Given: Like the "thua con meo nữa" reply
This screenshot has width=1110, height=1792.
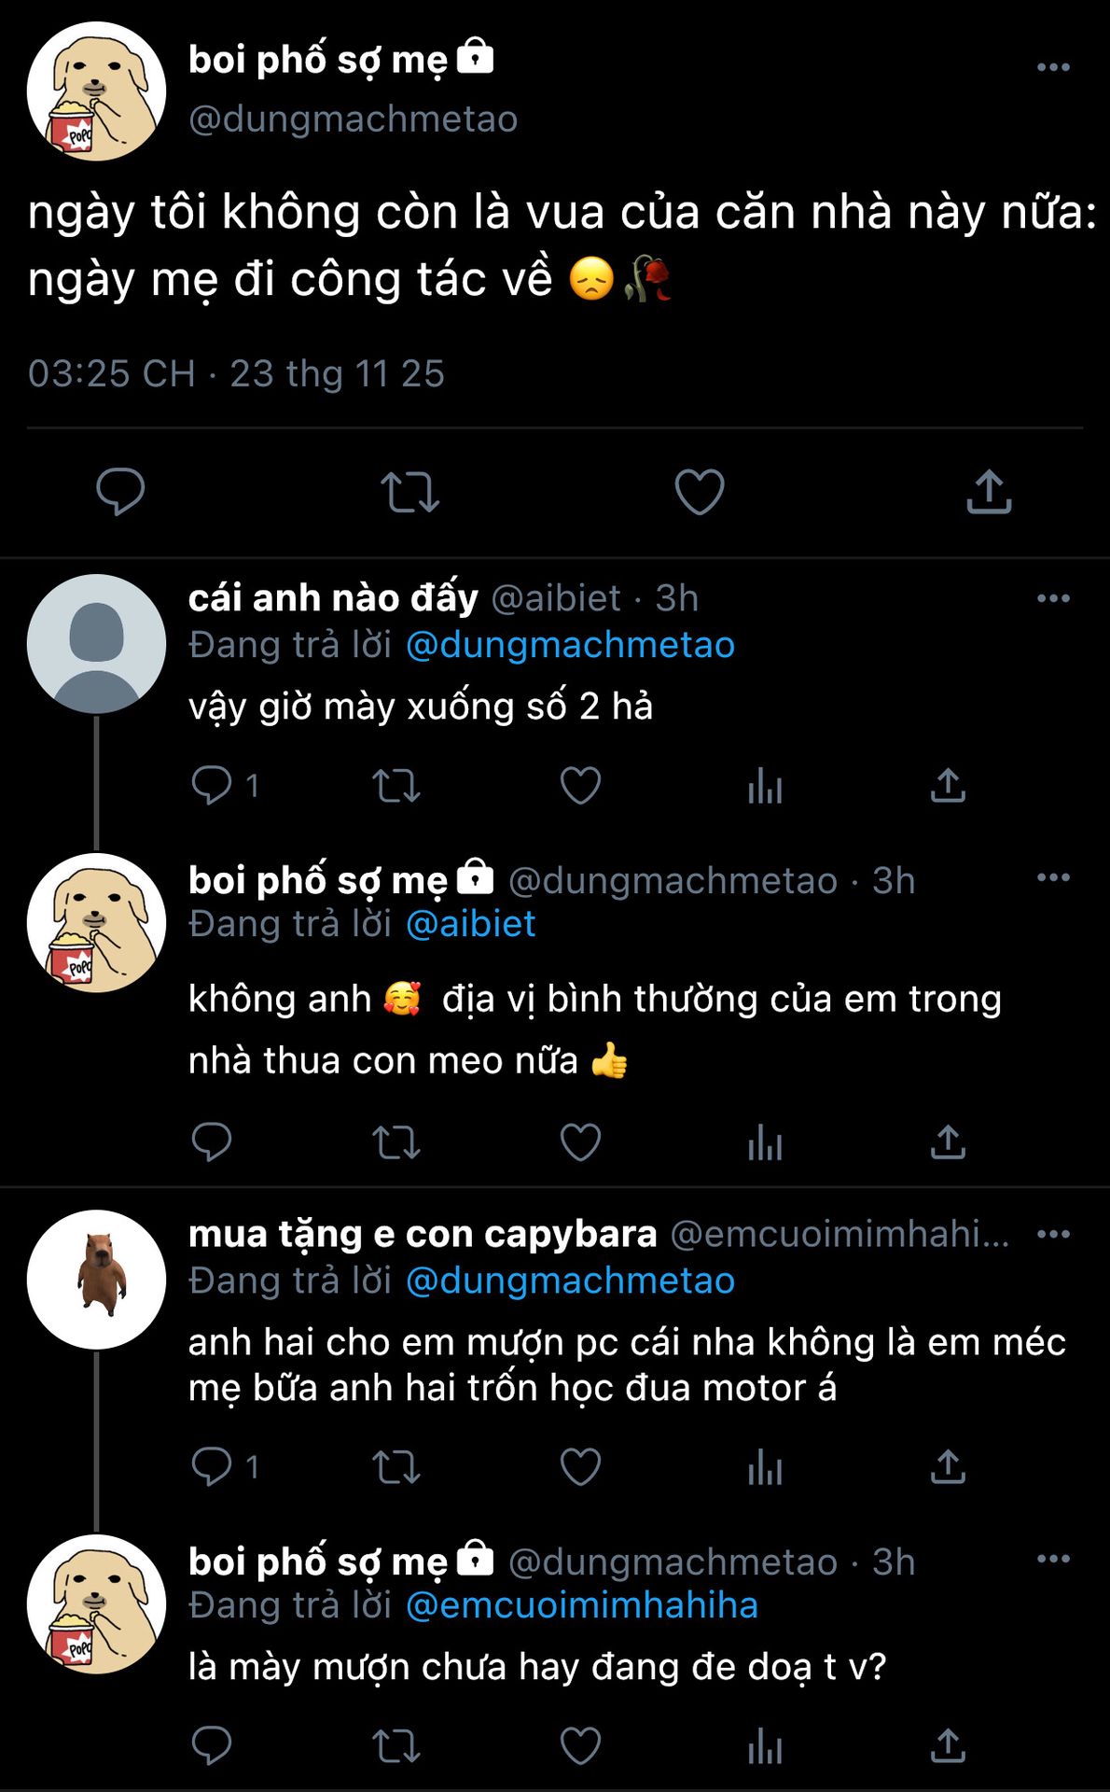Looking at the screenshot, I should tap(580, 1142).
